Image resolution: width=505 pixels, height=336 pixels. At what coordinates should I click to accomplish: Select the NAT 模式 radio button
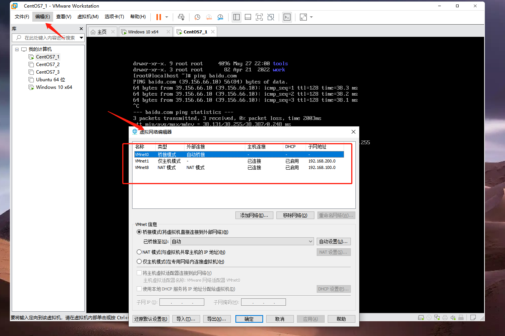[139, 252]
